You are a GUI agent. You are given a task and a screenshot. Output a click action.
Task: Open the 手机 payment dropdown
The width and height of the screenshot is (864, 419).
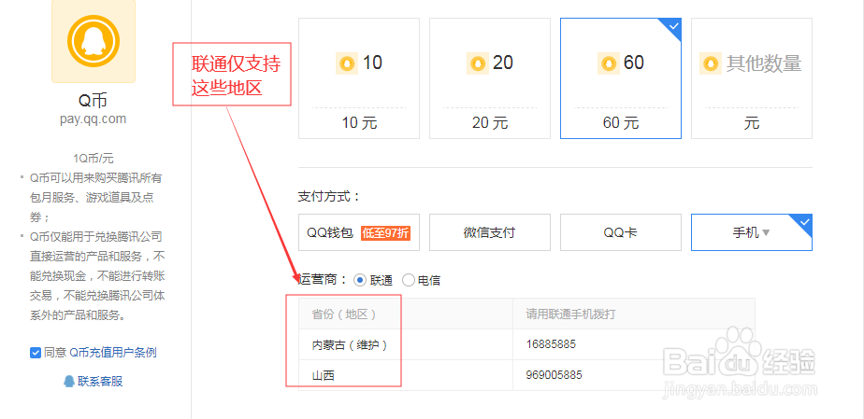[x=752, y=232]
